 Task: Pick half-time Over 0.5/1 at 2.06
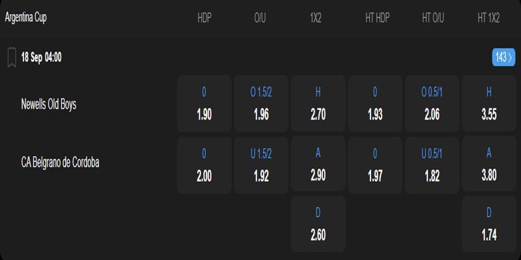[432, 105]
